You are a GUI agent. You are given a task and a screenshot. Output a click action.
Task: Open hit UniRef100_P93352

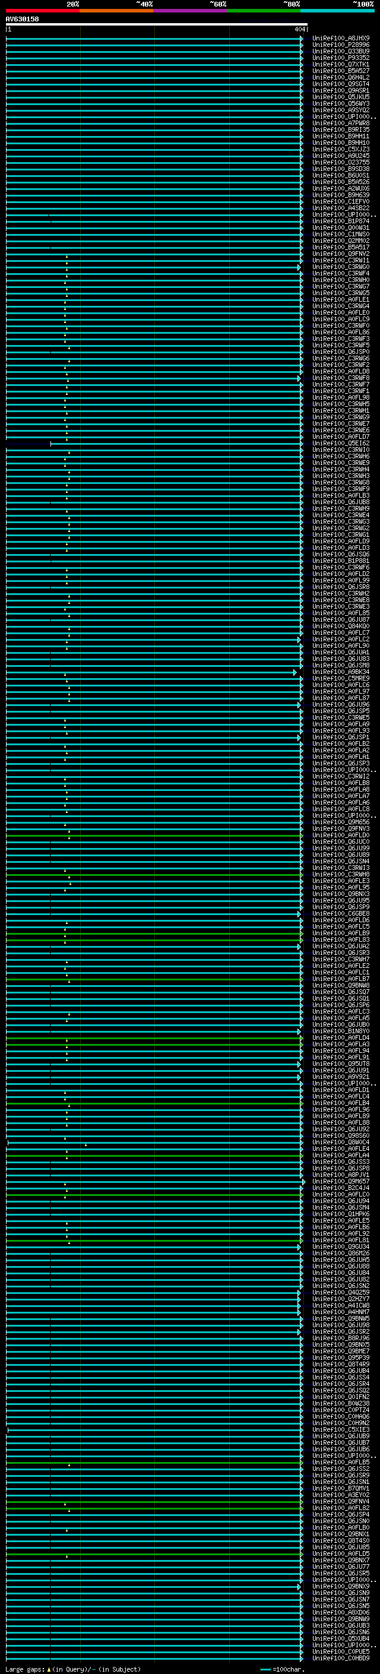(x=341, y=58)
